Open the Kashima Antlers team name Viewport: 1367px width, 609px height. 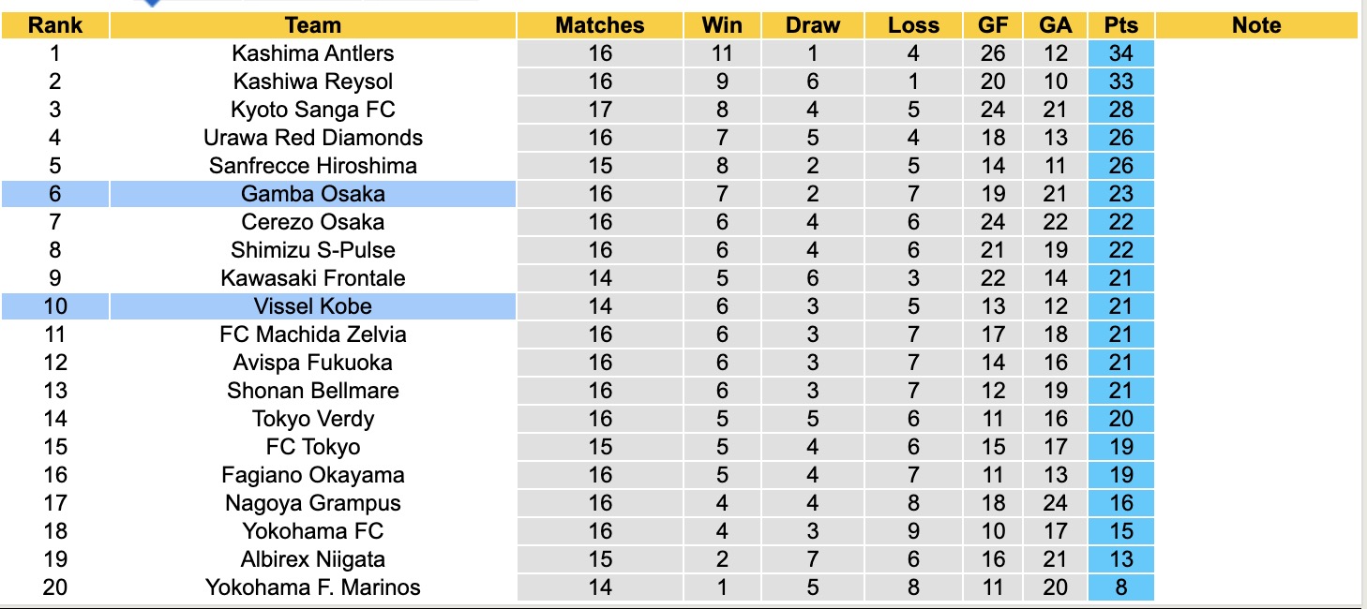pyautogui.click(x=313, y=53)
